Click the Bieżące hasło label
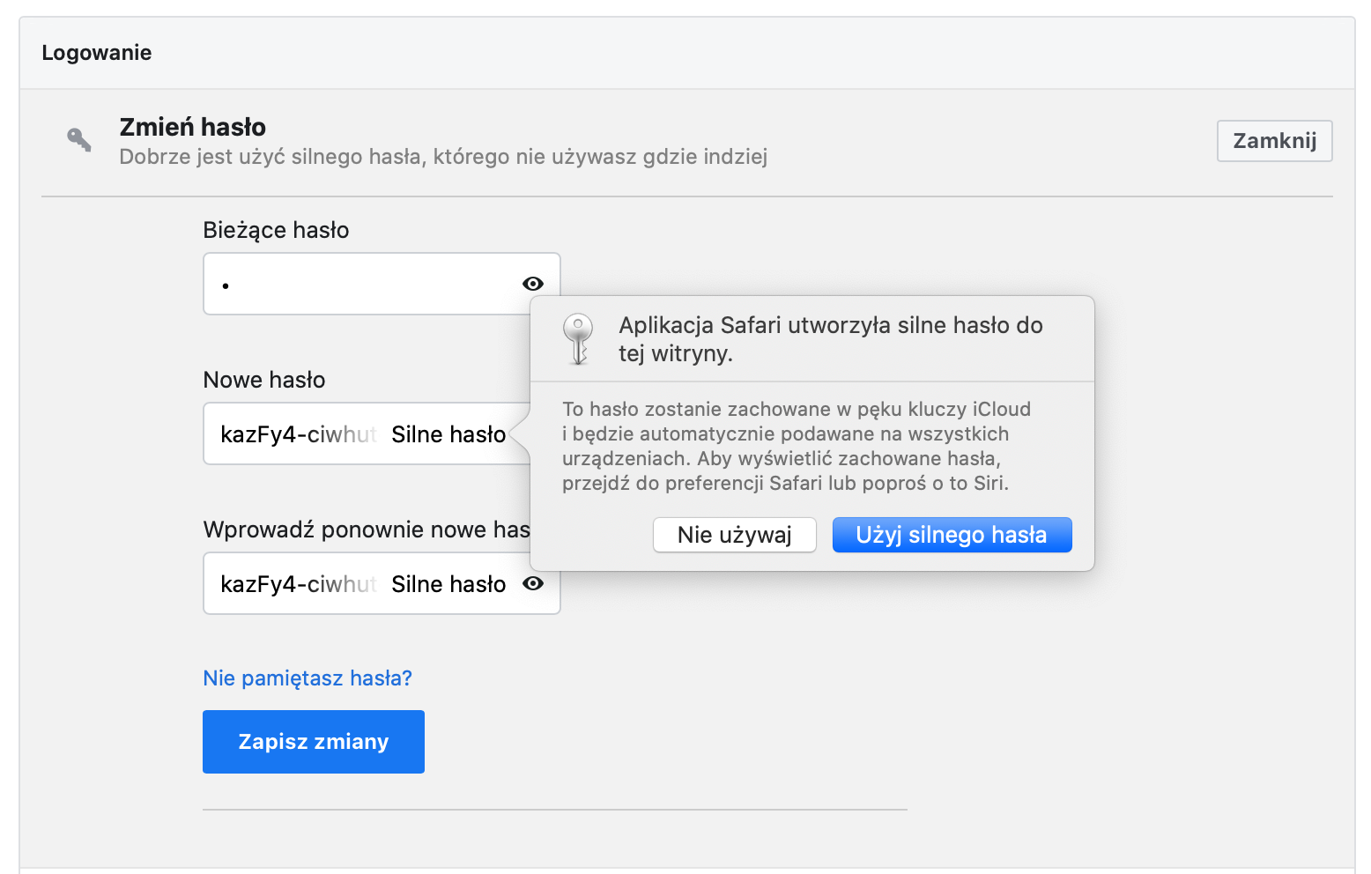The width and height of the screenshot is (1371, 874). coord(276,230)
